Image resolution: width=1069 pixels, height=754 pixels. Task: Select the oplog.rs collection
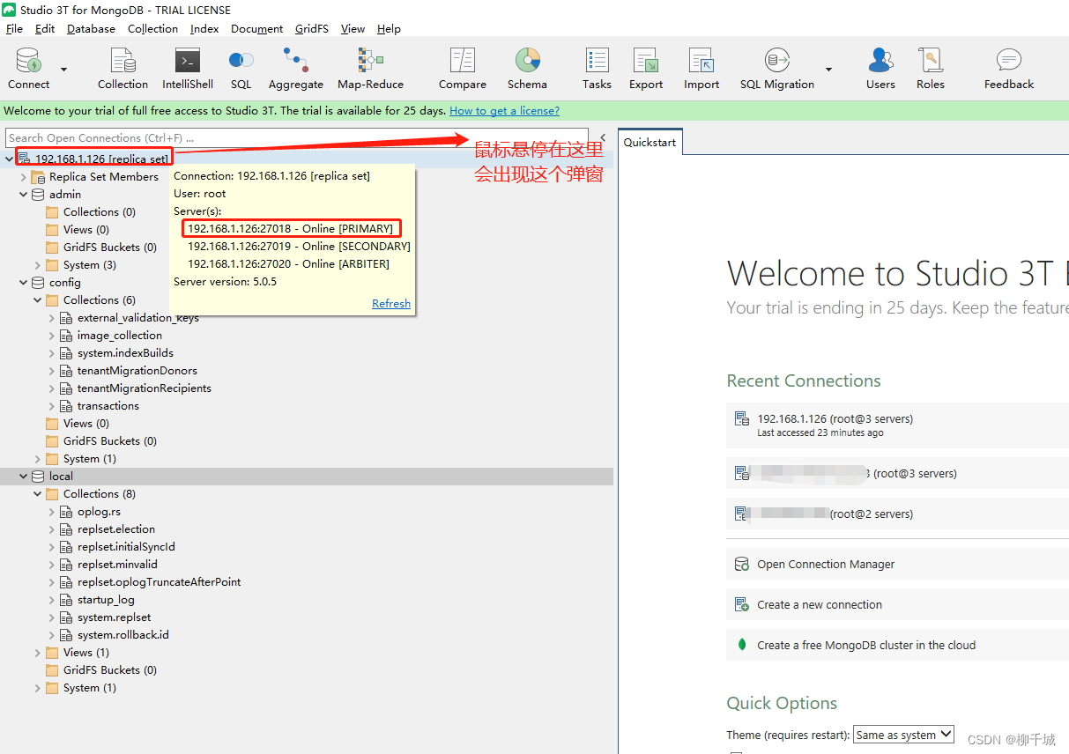(99, 511)
